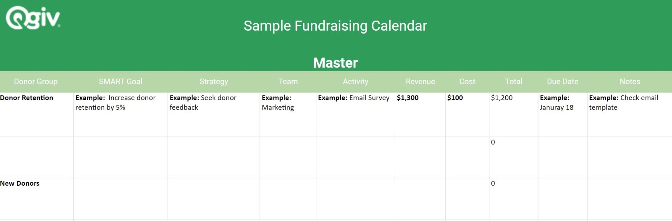Select the $1,200 total cell

click(514, 115)
